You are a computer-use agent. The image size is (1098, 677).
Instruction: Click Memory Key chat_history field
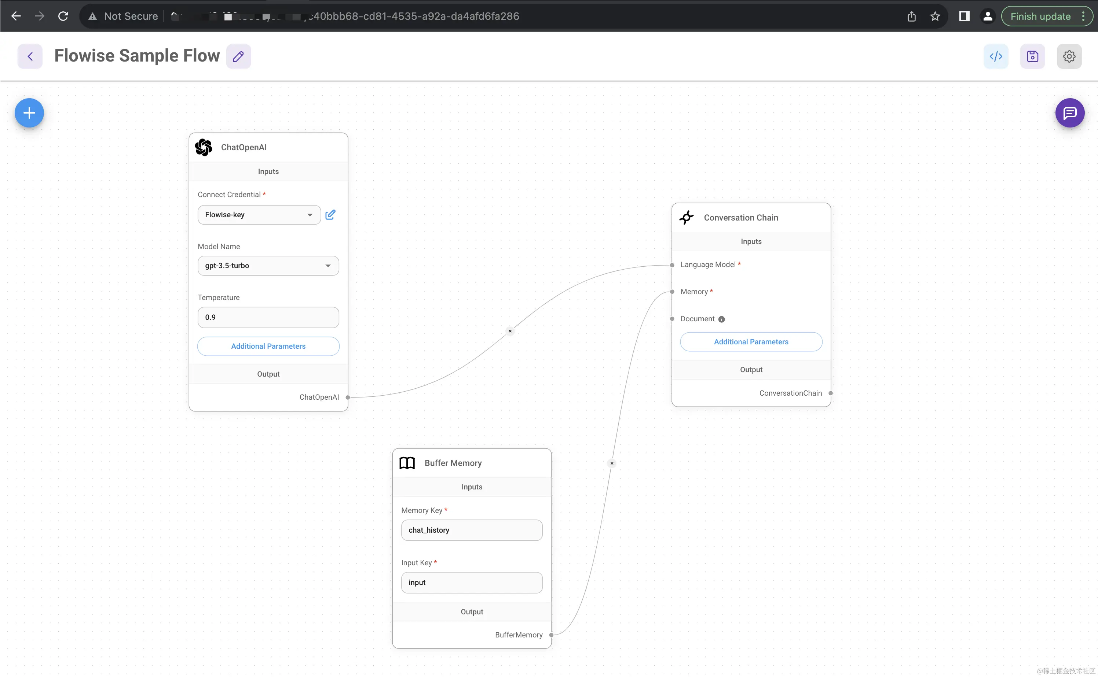[x=472, y=530]
